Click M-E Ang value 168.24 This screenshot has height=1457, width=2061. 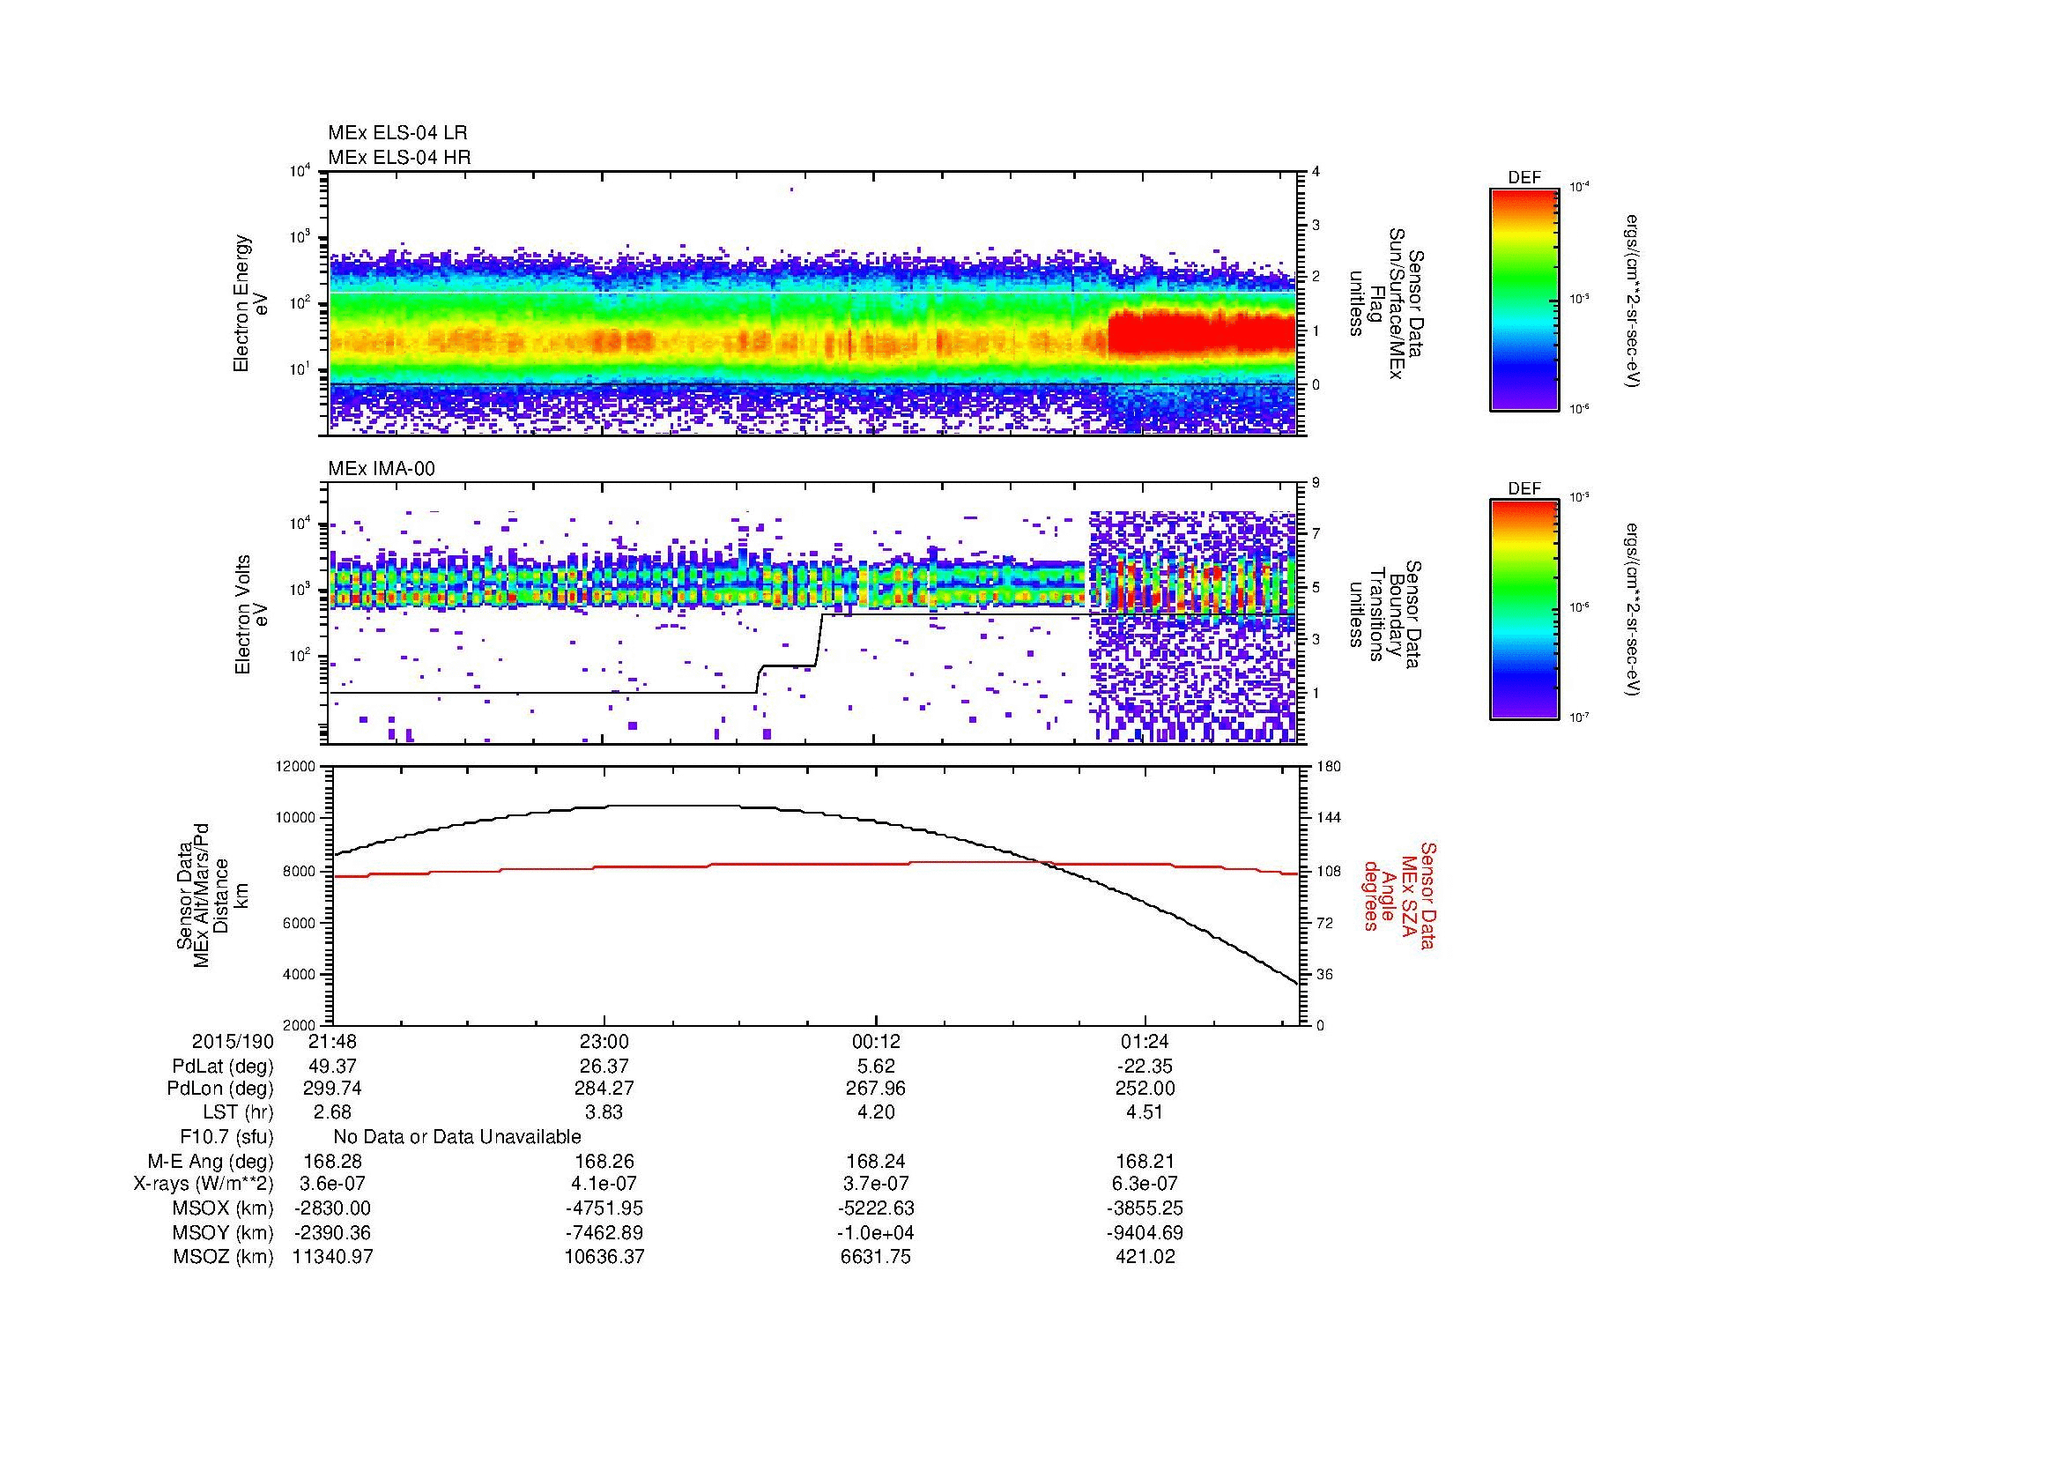875,1162
